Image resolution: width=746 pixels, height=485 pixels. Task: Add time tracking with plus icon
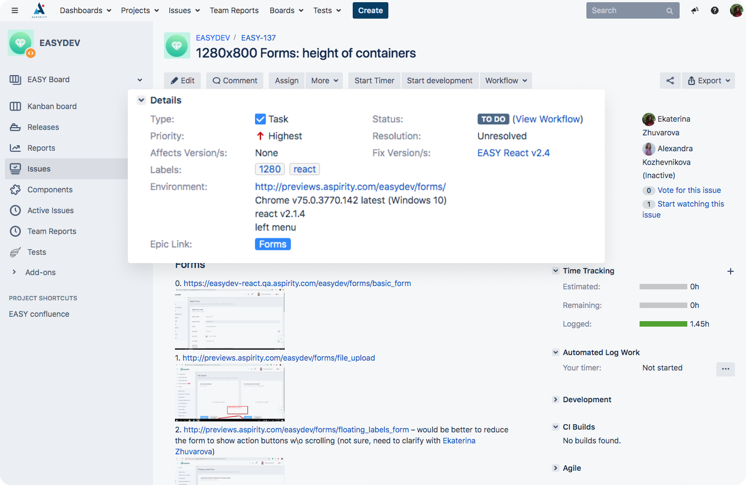point(730,271)
